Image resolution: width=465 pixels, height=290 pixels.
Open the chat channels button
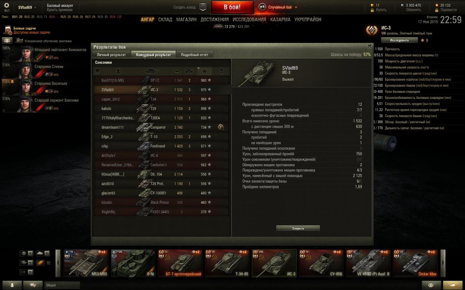pyautogui.click(x=33, y=285)
